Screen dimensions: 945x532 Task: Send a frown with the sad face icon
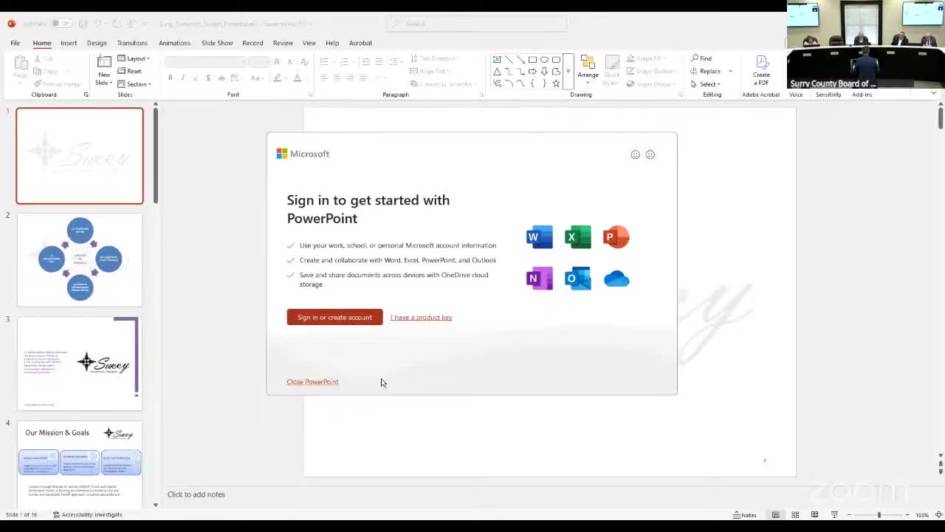click(650, 154)
